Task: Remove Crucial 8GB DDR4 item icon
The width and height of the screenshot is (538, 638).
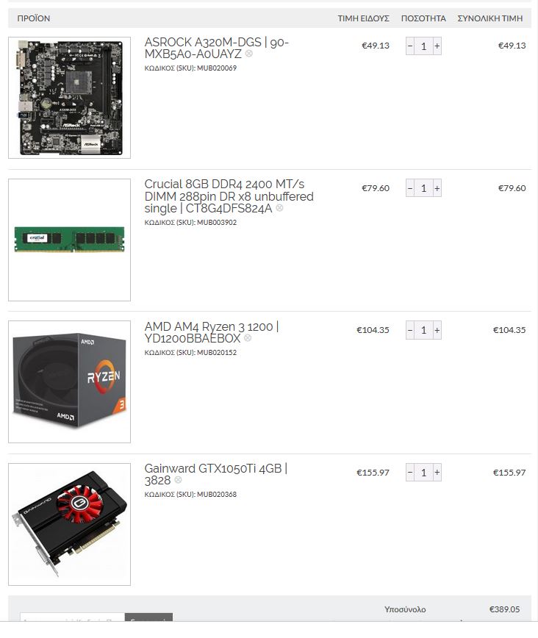Action: click(x=279, y=208)
